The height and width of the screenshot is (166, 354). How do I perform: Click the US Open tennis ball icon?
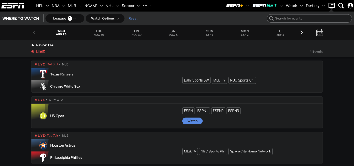43,116
